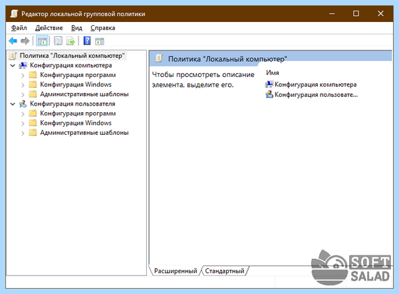Viewport: 399px width, 294px height.
Task: Click scroll icon in right pane header
Action: (159, 58)
